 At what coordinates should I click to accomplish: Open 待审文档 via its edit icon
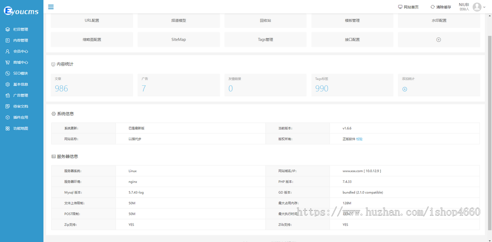click(x=8, y=107)
